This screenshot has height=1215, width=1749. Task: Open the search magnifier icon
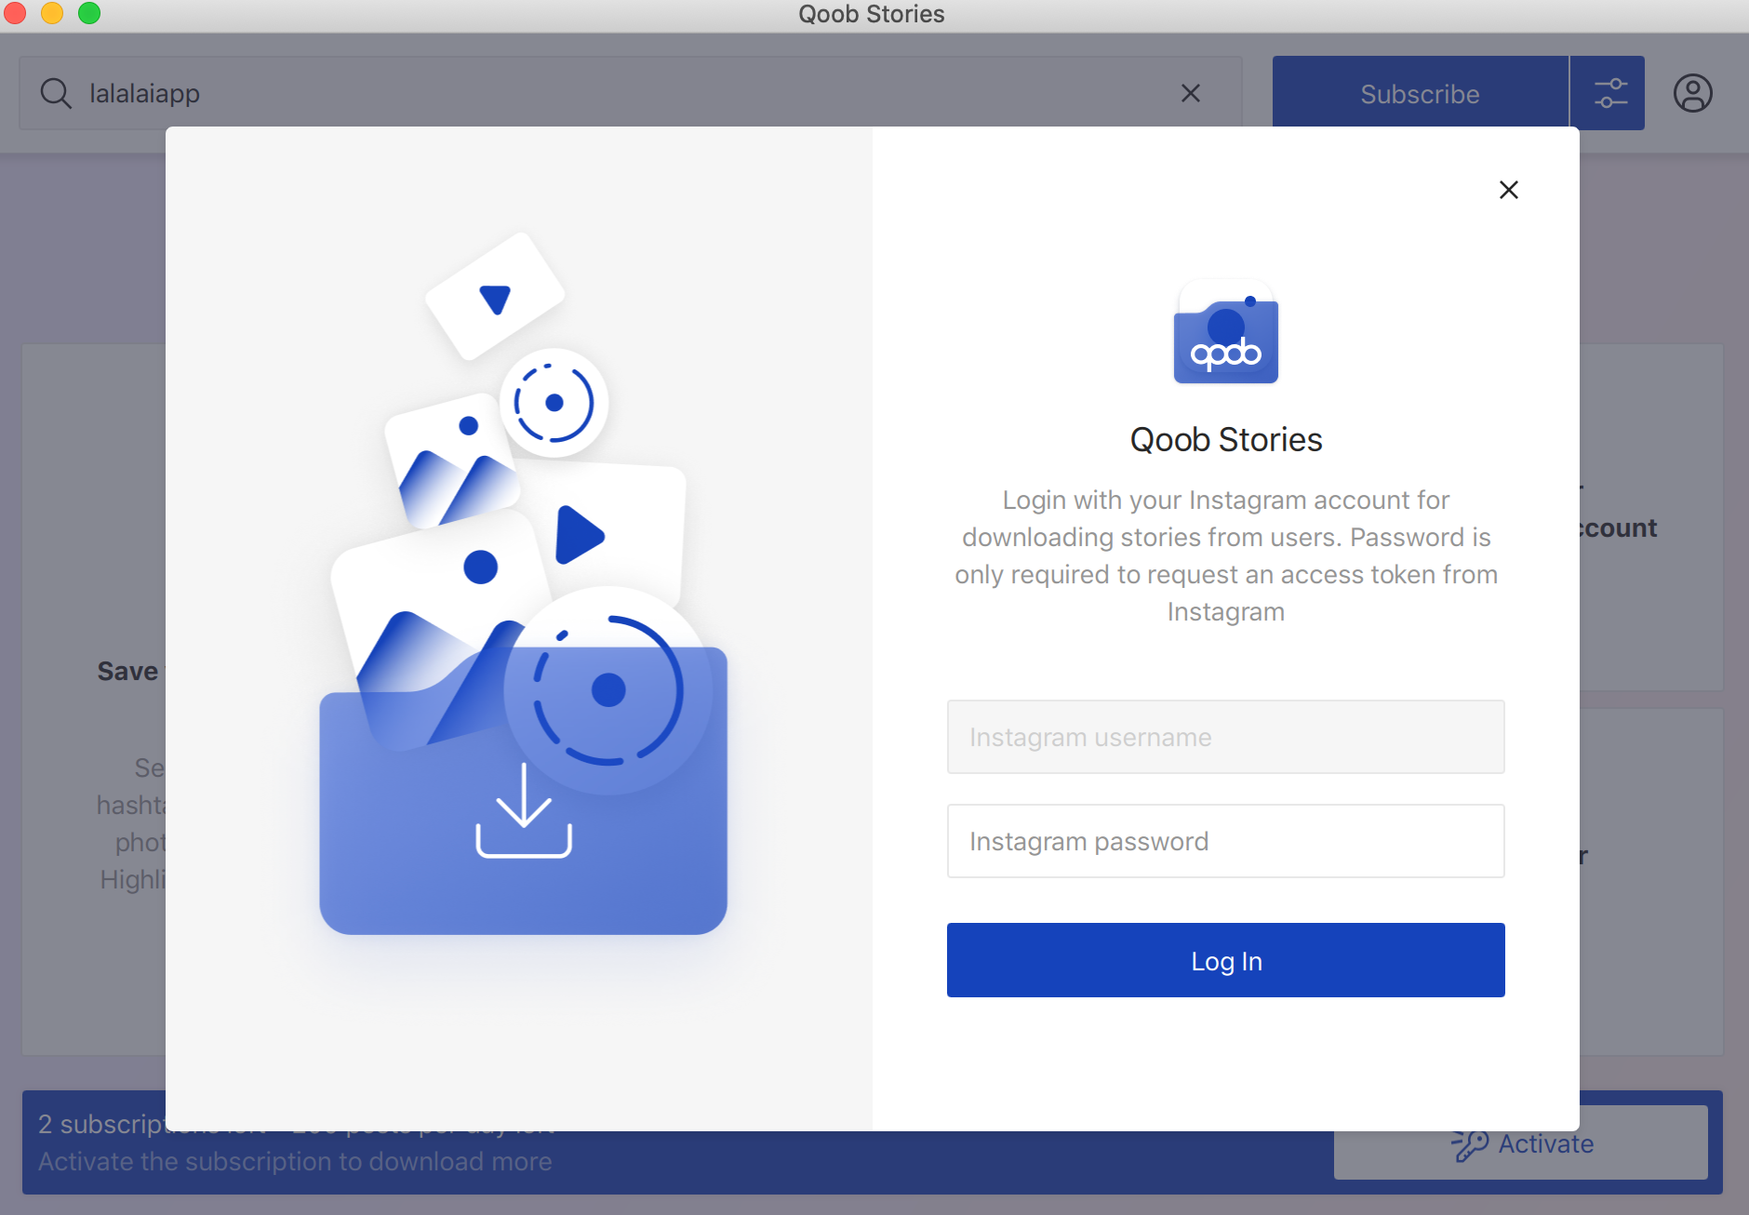pos(56,93)
